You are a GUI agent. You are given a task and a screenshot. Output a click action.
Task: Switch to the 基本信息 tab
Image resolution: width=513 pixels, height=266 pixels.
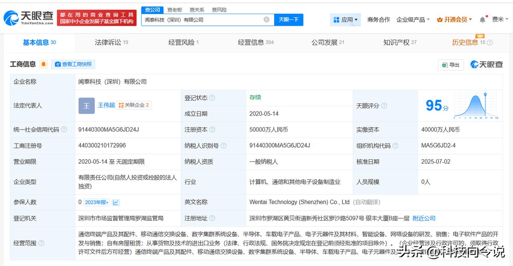[39, 43]
